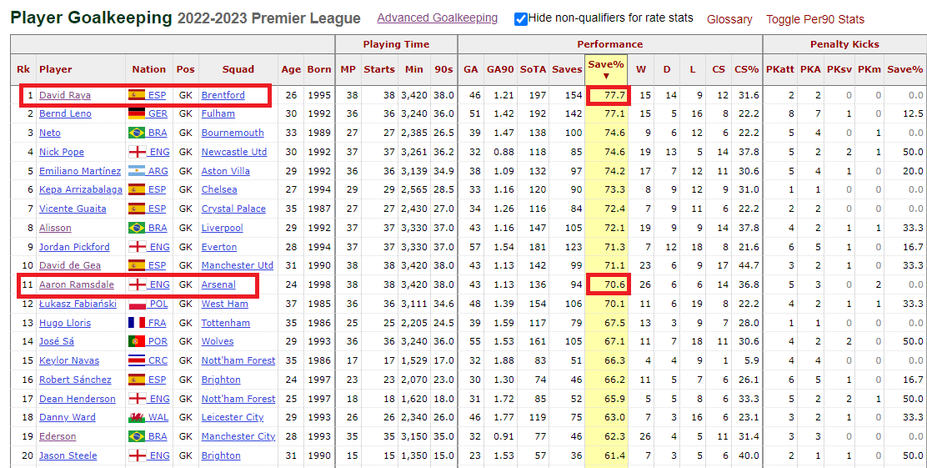Open Neto player link
Image resolution: width=927 pixels, height=468 pixels.
[50, 133]
